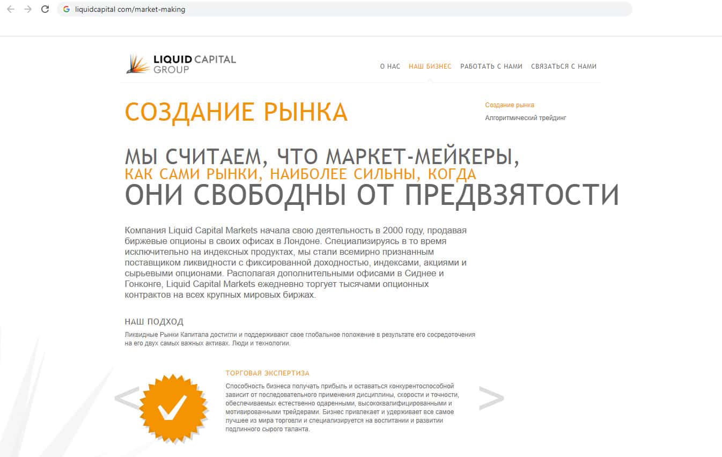This screenshot has height=457, width=722.
Task: Open the СВЯЗАТЬСЯ С НАМИ menu item
Action: coord(564,67)
